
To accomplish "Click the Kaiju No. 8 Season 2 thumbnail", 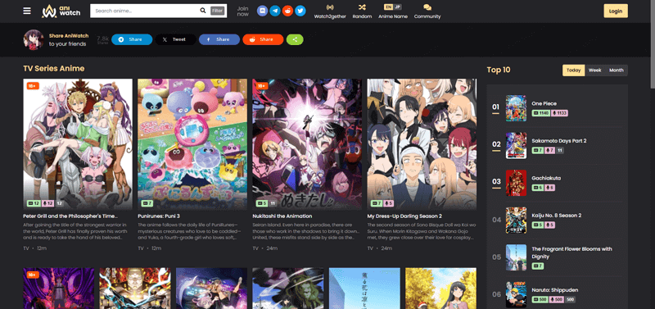I will 516,220.
